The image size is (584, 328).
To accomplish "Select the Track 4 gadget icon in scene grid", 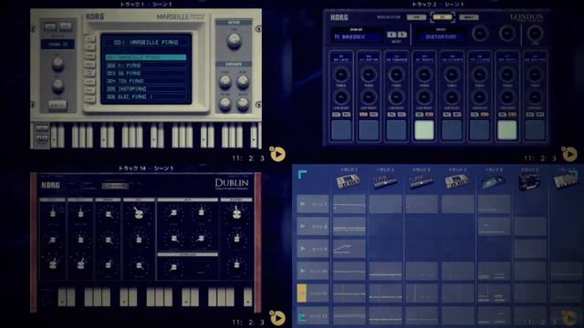I will coord(457,181).
